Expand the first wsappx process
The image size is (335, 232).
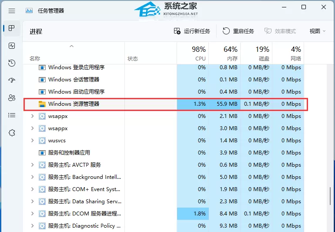(33, 116)
